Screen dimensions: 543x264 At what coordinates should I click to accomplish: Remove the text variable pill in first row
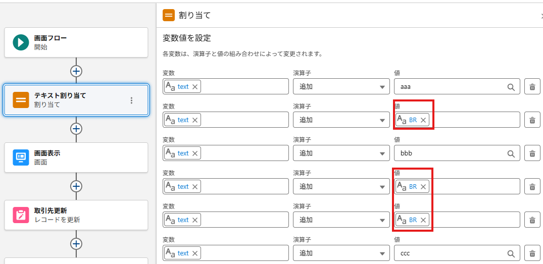click(195, 87)
